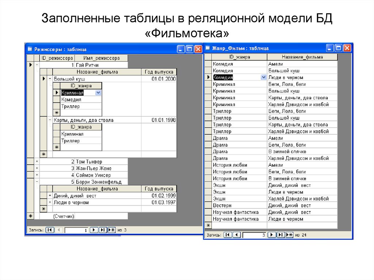Add new record with ►* button in Жанр_Фильм
The height and width of the screenshot is (280, 374).
[x=289, y=236]
